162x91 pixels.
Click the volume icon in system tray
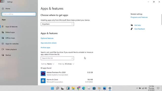tap(146, 88)
